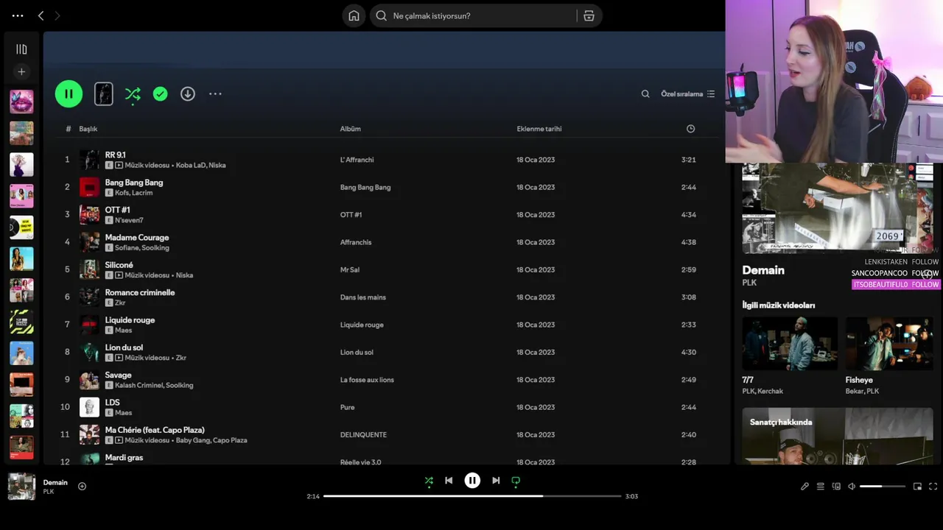Sort by duration clock icon
943x530 pixels.
pos(690,129)
